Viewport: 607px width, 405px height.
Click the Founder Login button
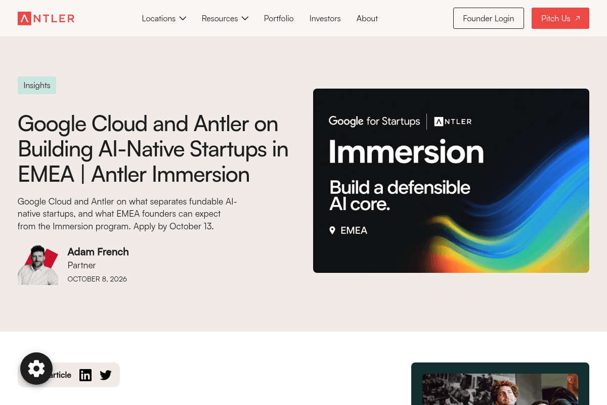(x=489, y=18)
